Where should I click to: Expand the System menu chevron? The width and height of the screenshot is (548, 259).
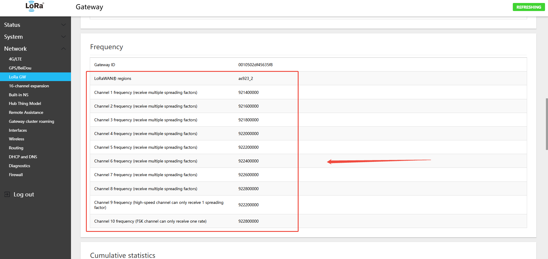63,37
